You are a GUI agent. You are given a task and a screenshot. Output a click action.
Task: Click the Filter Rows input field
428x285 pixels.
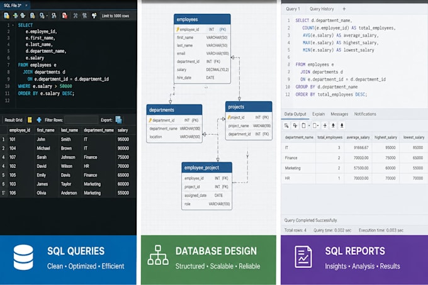click(81, 120)
